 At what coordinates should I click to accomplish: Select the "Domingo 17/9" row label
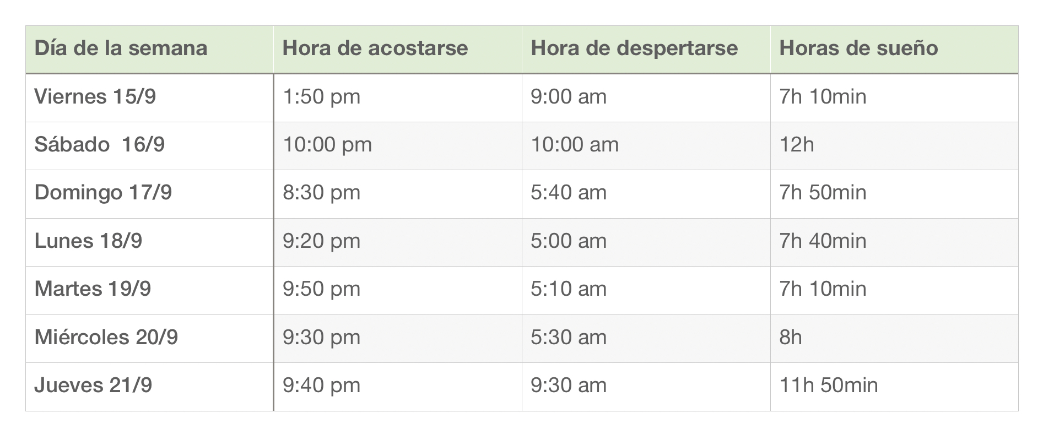click(103, 193)
